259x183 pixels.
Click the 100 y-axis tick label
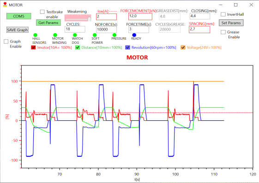click(x=14, y=81)
